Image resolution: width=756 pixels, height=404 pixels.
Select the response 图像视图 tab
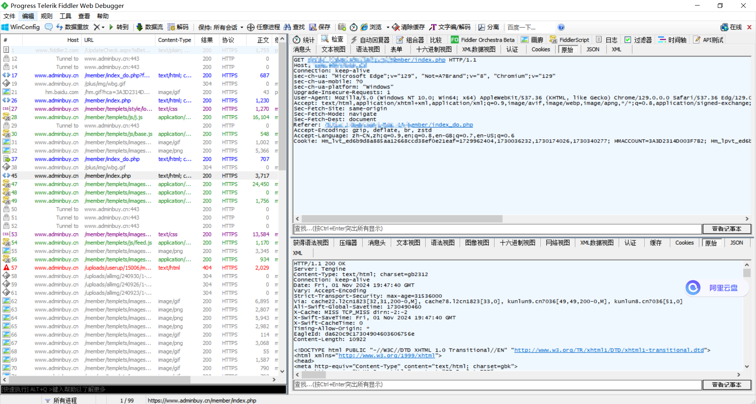pos(477,243)
